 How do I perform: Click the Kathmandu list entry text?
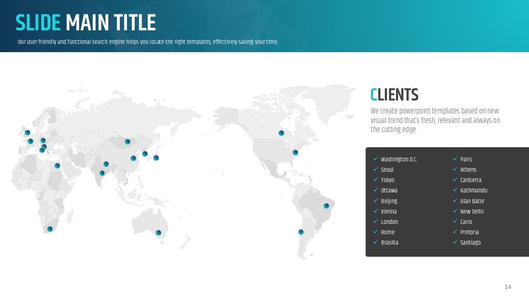pos(474,190)
